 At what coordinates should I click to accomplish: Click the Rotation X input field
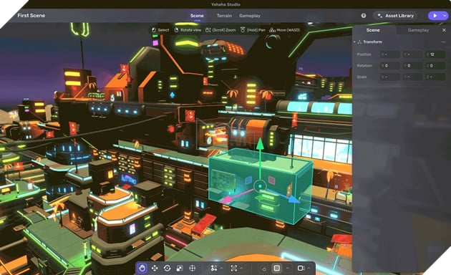[x=389, y=66]
